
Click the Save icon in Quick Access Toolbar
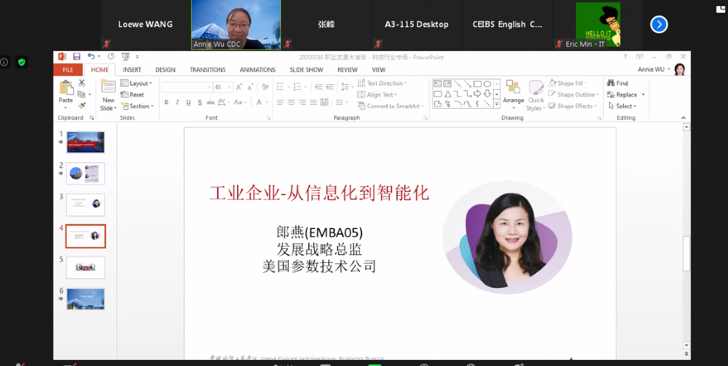point(77,57)
